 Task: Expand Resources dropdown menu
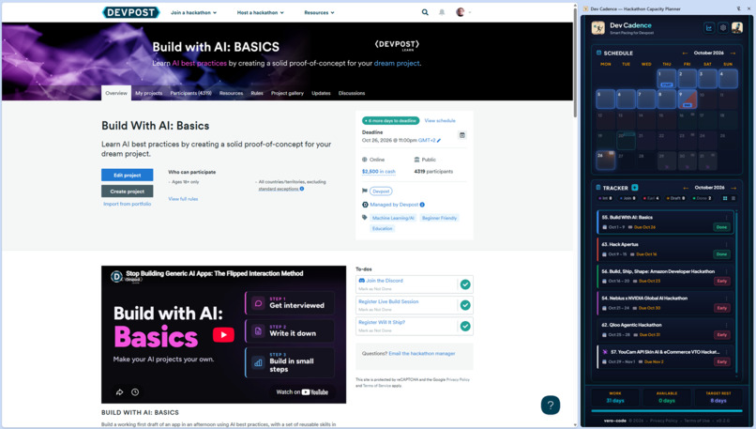coord(319,12)
